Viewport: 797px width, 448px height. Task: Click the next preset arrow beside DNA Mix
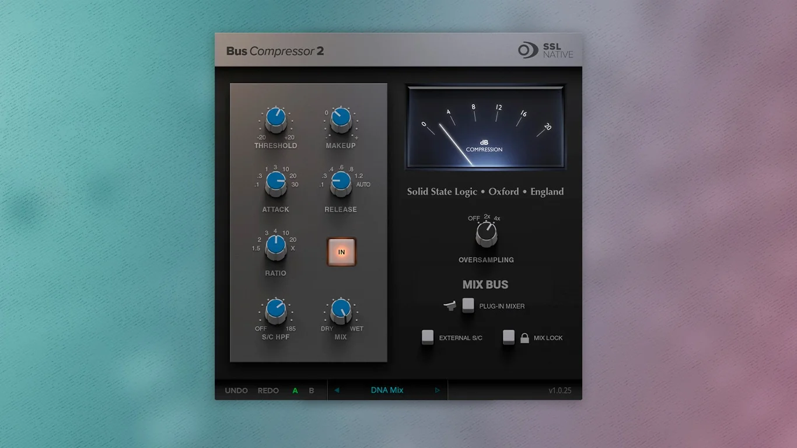point(437,390)
